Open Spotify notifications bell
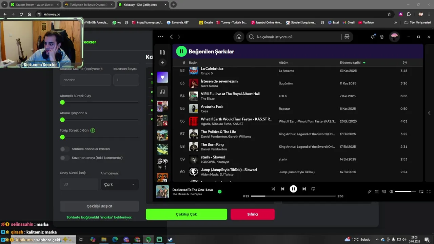Image resolution: width=434 pixels, height=244 pixels. [x=373, y=37]
